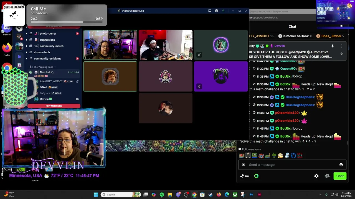This screenshot has width=355, height=199.
Task: Click the chat vertical scrollbar
Action: point(348,143)
